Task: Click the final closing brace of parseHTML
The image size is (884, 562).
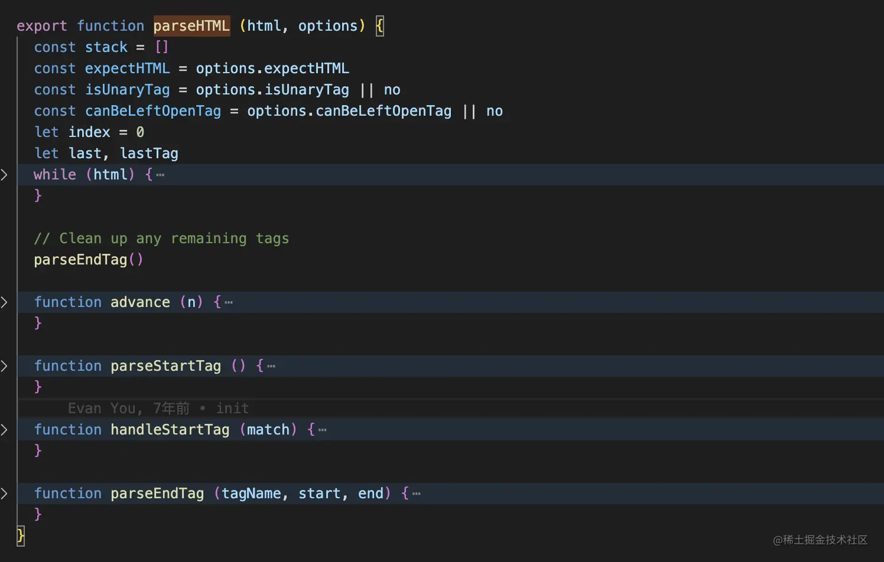Action: [x=21, y=536]
